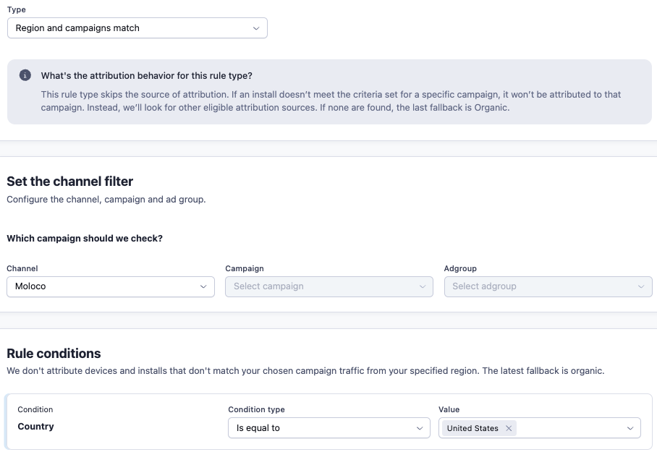Click the 'Rule conditions' heading
This screenshot has width=657, height=452.
tap(54, 354)
